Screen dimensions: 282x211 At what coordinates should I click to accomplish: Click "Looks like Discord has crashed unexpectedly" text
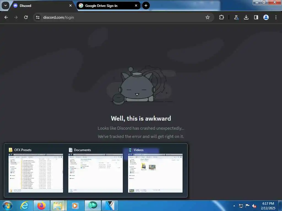(141, 128)
